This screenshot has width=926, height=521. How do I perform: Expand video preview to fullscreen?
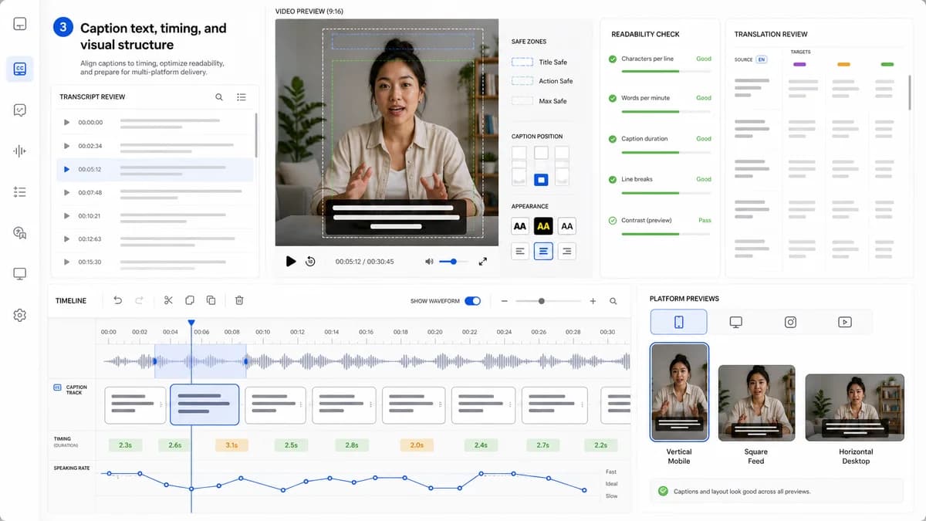coord(483,262)
